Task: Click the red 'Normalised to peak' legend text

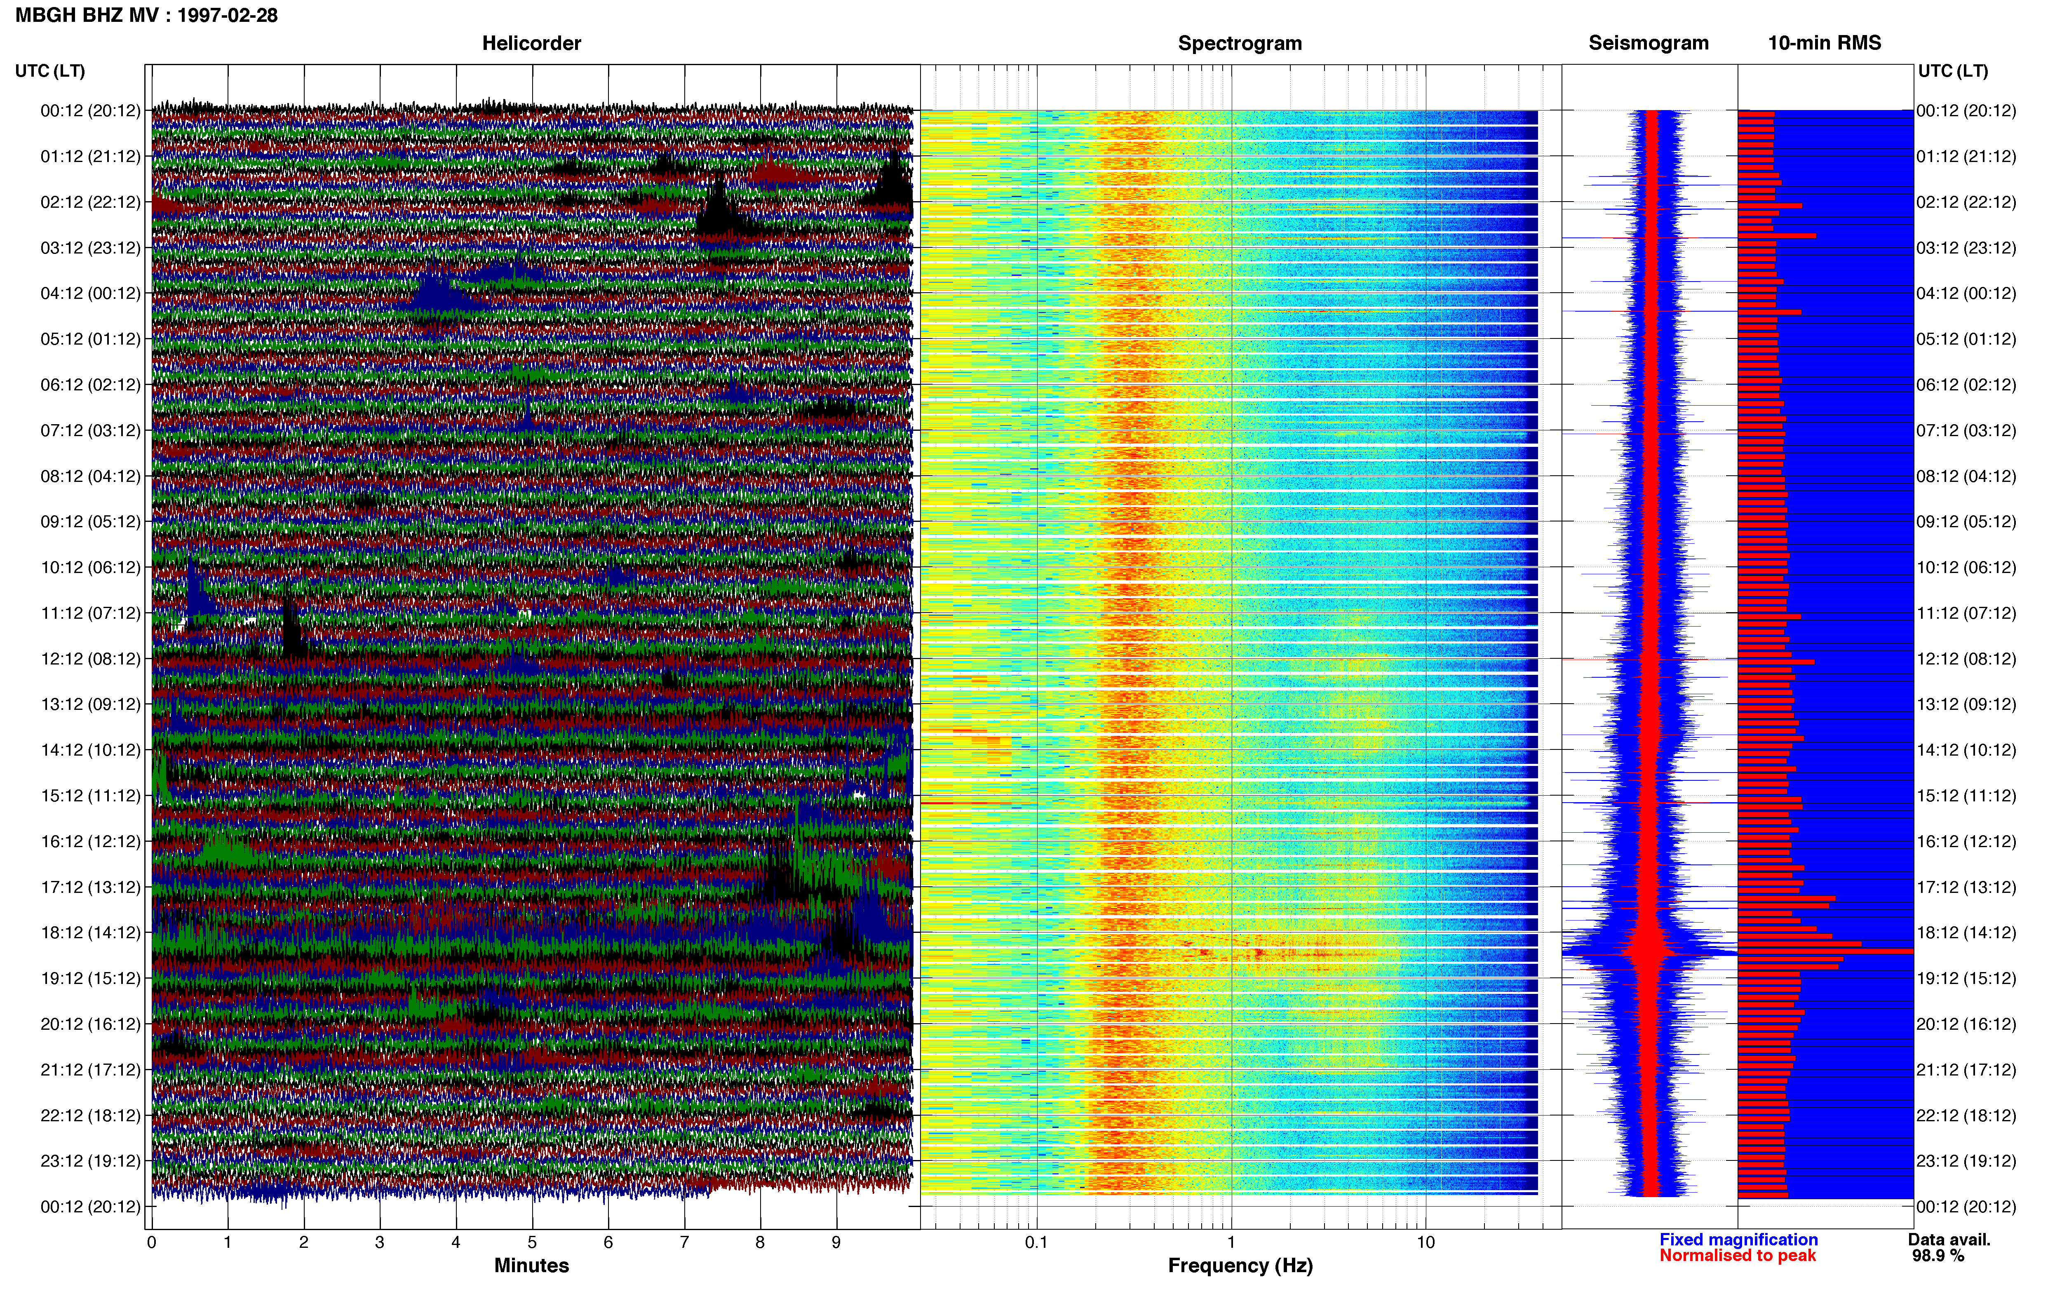Action: point(1737,1256)
